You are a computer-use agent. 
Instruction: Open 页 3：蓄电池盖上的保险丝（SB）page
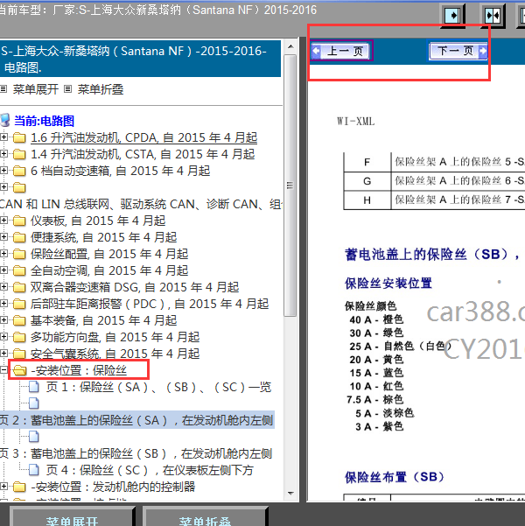point(136,453)
